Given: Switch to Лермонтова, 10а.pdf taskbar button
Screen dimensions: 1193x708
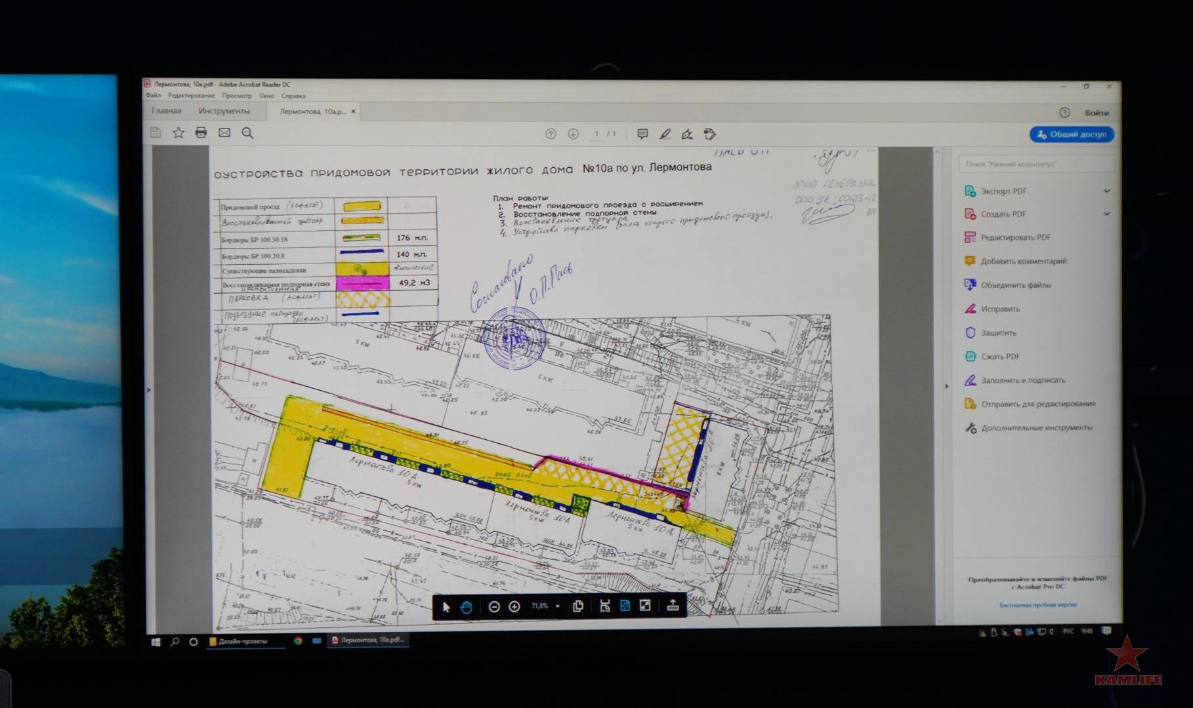Looking at the screenshot, I should pos(369,640).
